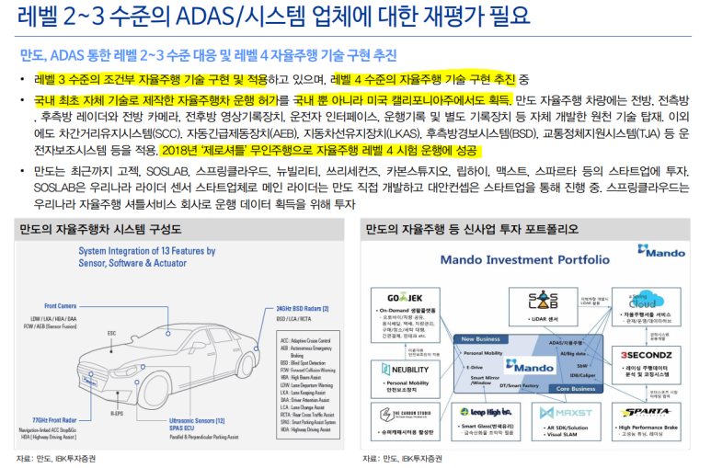The image size is (711, 468).
Task: Click the 24GHz BSD Radars [2] label
Action: tap(303, 309)
